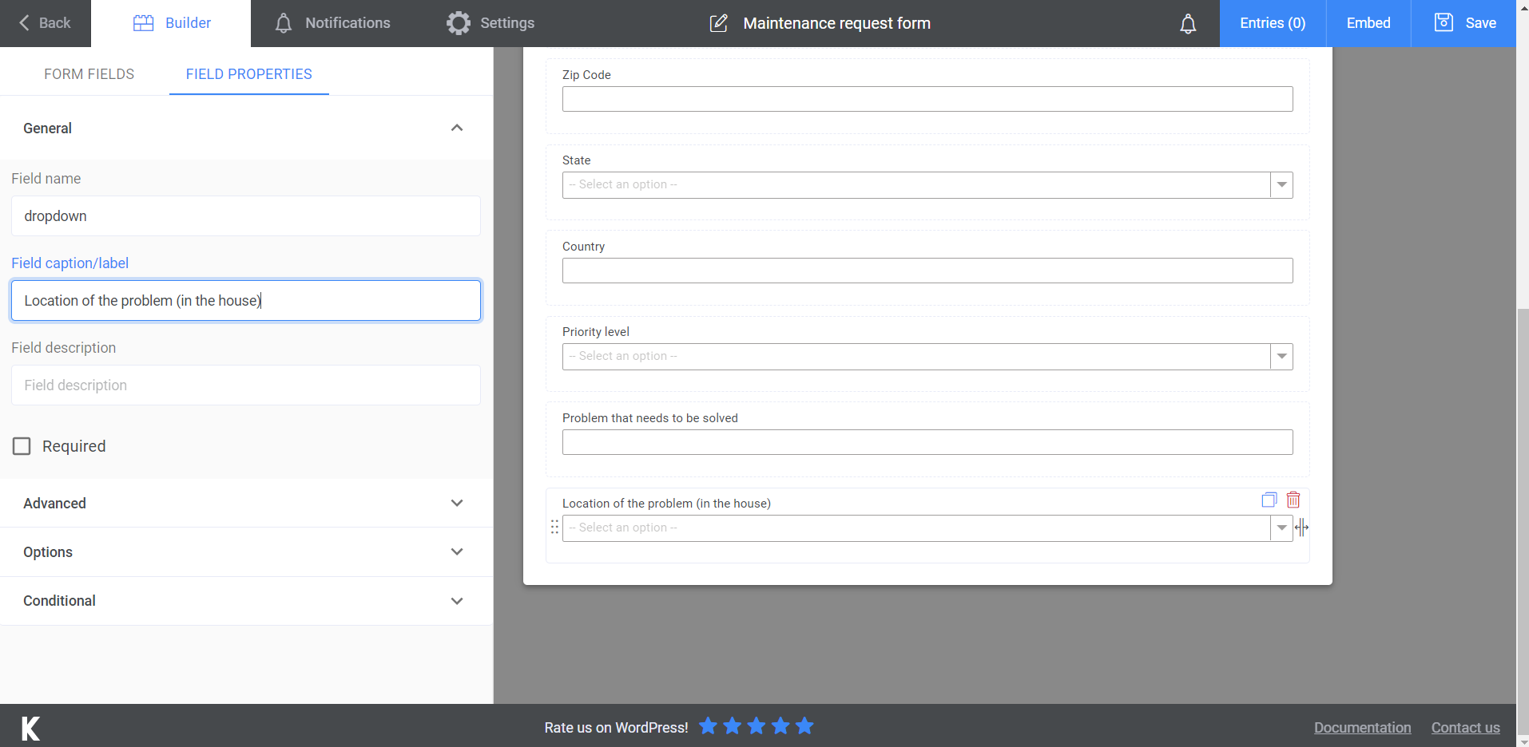This screenshot has height=747, width=1529.
Task: Click the field width adjustment icon
Action: [1302, 527]
